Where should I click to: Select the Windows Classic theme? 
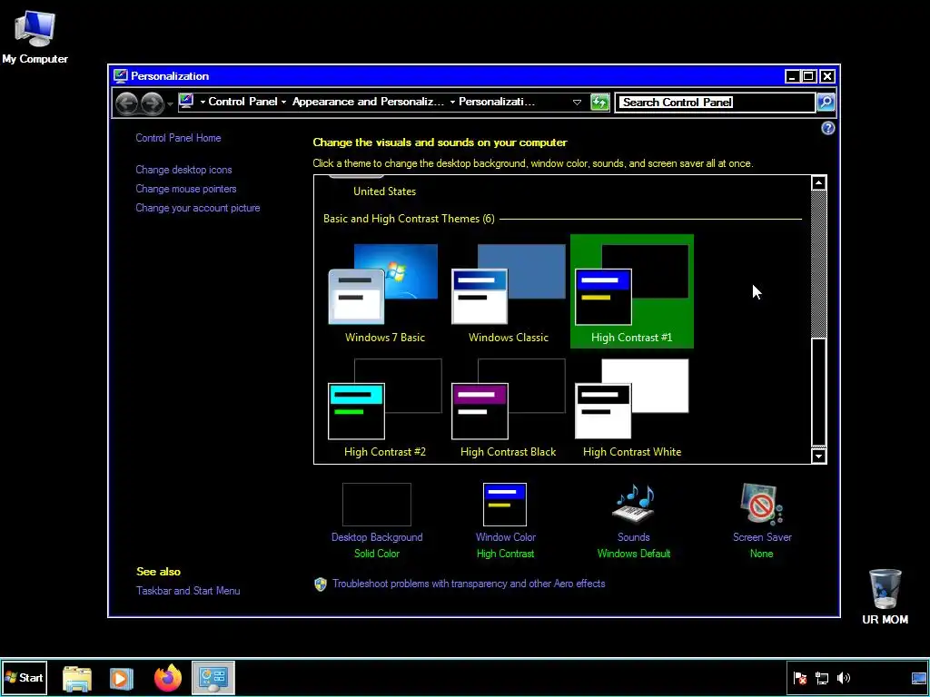point(509,291)
